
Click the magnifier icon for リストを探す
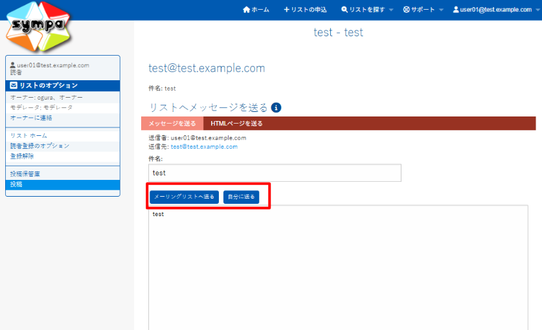[x=344, y=10]
